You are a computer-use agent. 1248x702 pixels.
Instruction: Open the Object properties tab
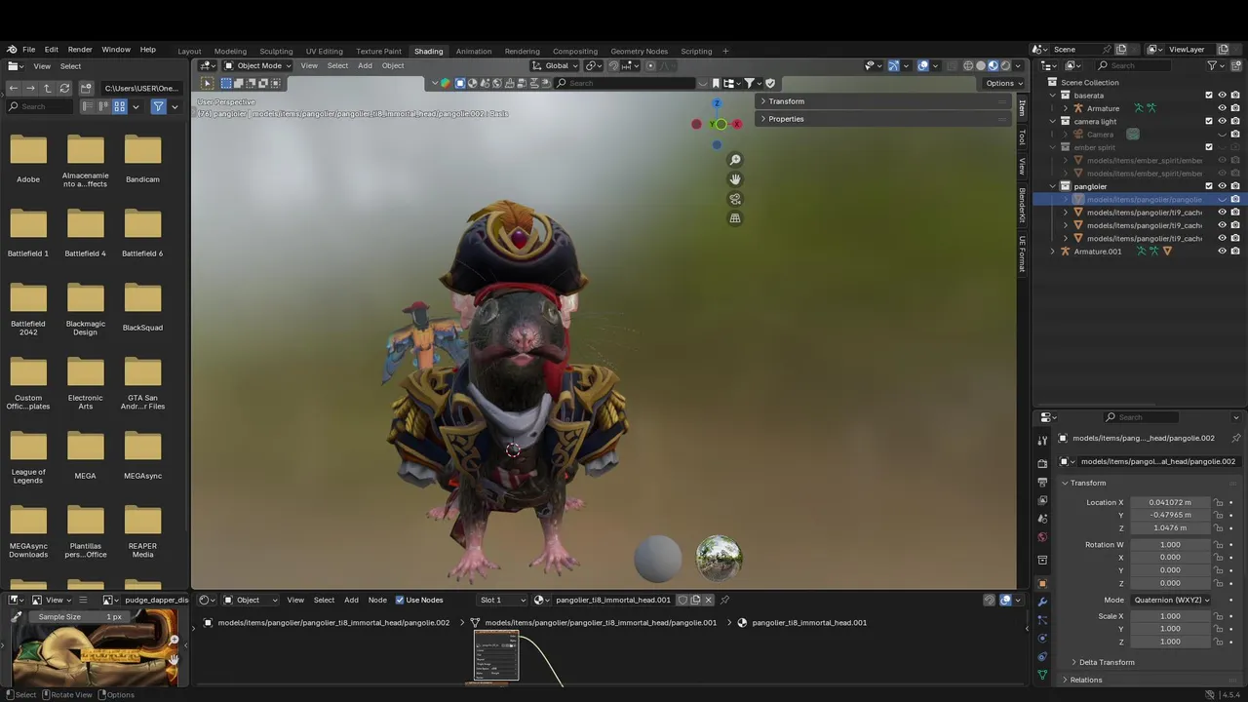[1042, 583]
